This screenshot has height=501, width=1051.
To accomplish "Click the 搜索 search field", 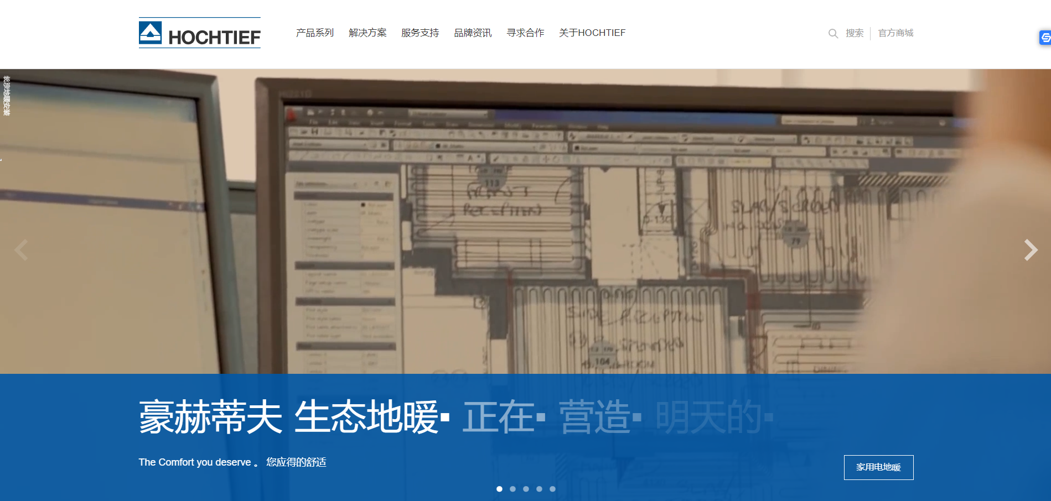I will 855,33.
